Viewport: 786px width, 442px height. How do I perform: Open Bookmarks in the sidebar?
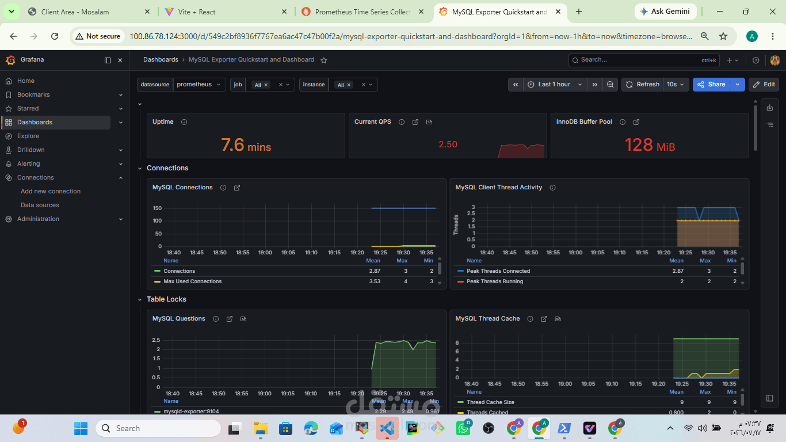point(33,95)
